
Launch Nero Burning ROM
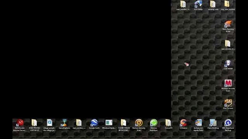click(x=228, y=26)
